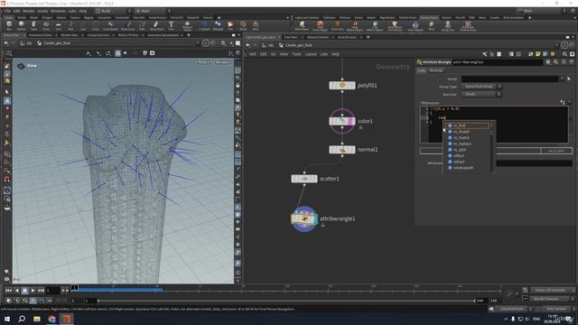Open the Render menu
Viewport: 578px width, 325px height.
tap(28, 11)
